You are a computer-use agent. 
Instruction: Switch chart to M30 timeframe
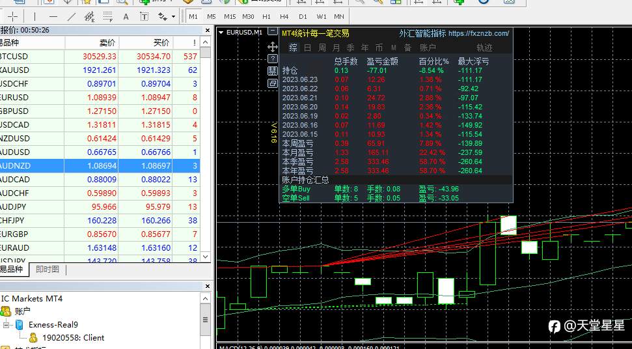(248, 16)
